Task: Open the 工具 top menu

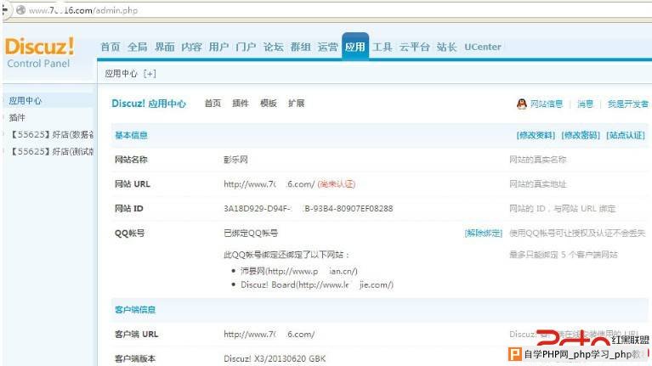Action: click(383, 47)
